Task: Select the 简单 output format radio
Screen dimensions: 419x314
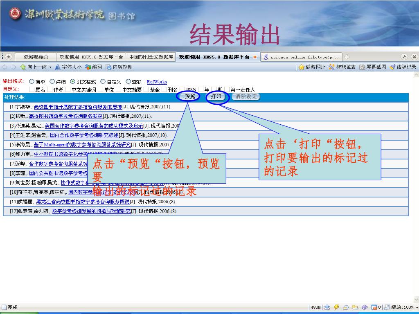Action: 32,81
